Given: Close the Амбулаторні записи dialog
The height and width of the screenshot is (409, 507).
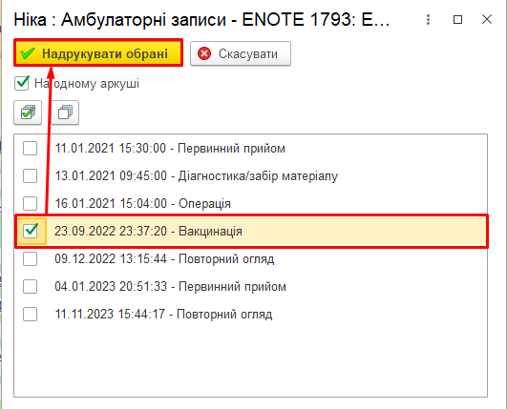Looking at the screenshot, I should click(x=487, y=19).
